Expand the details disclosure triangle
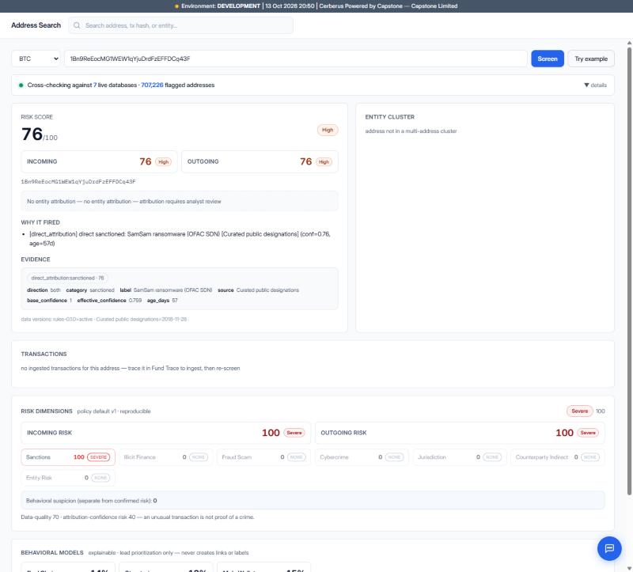Viewport: 633px width, 572px height. tap(586, 85)
